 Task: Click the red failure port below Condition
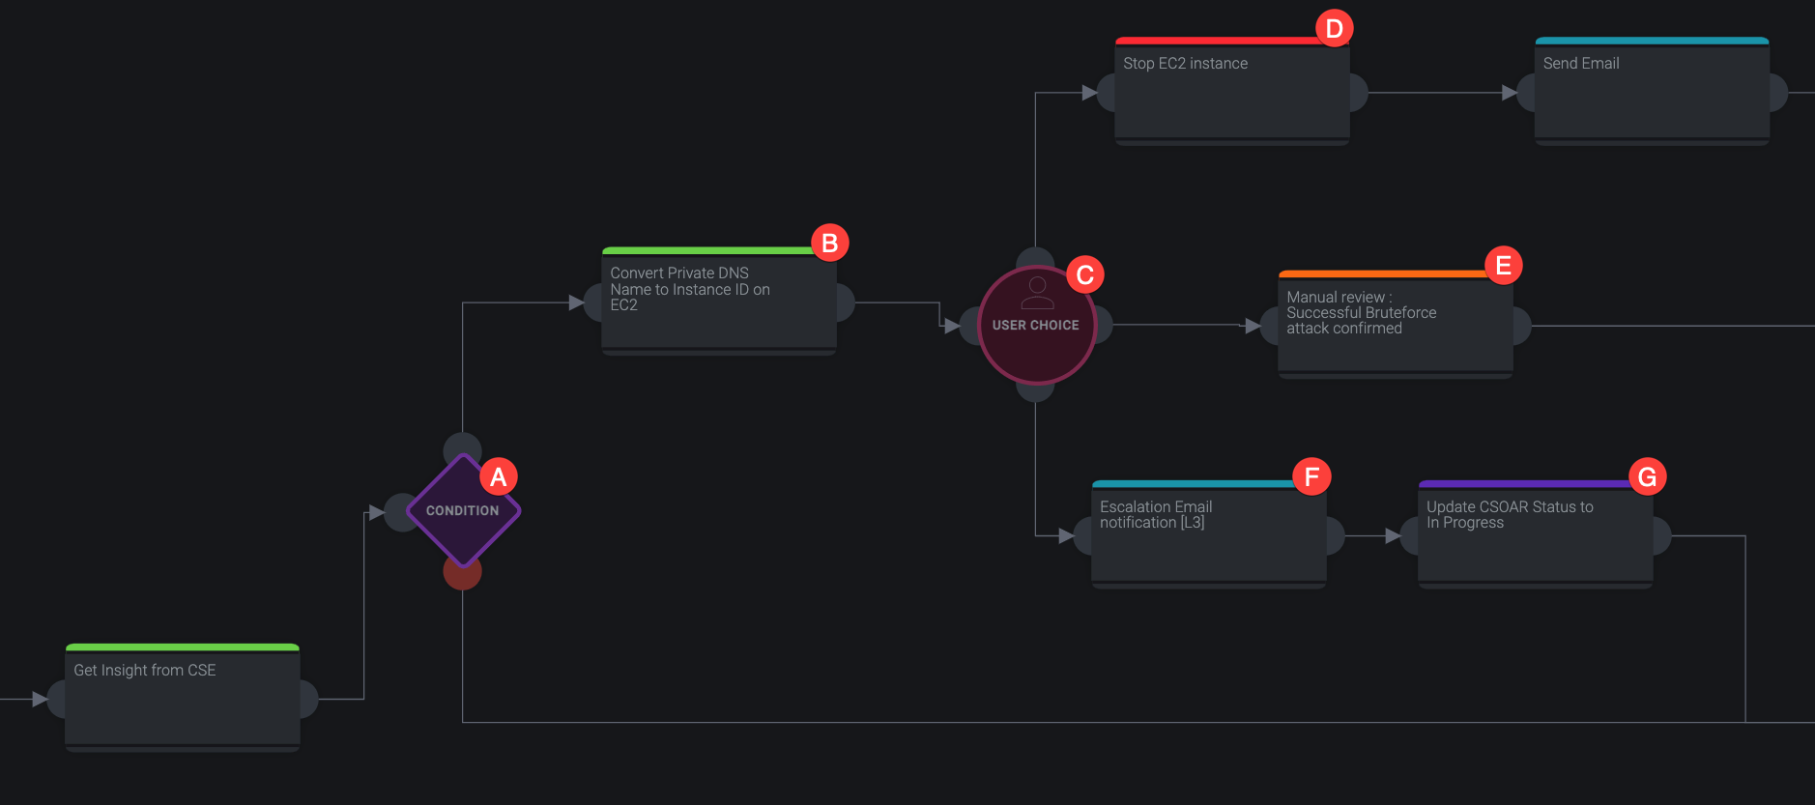(462, 573)
